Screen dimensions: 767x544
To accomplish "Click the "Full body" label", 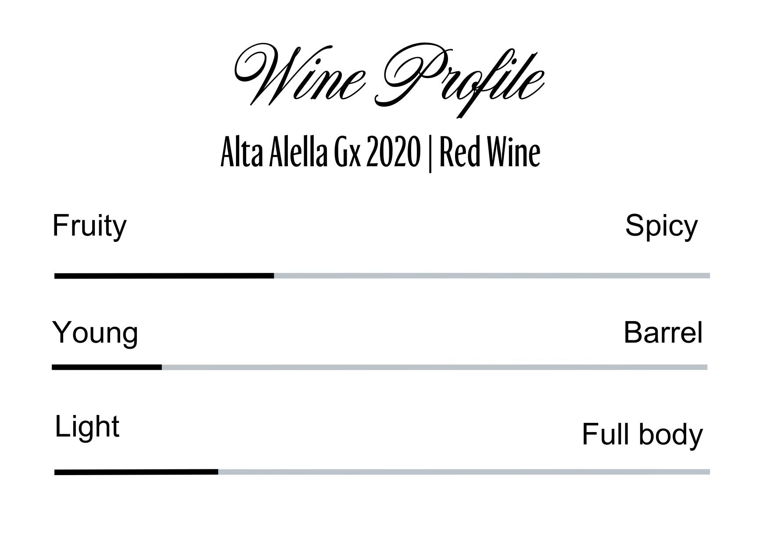I will 642,434.
